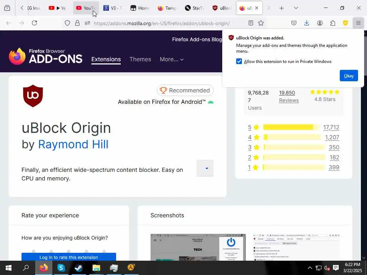Viewport: 367px width, 275px height.
Task: Open 4-star reviews count 1,207
Action: click(332, 137)
